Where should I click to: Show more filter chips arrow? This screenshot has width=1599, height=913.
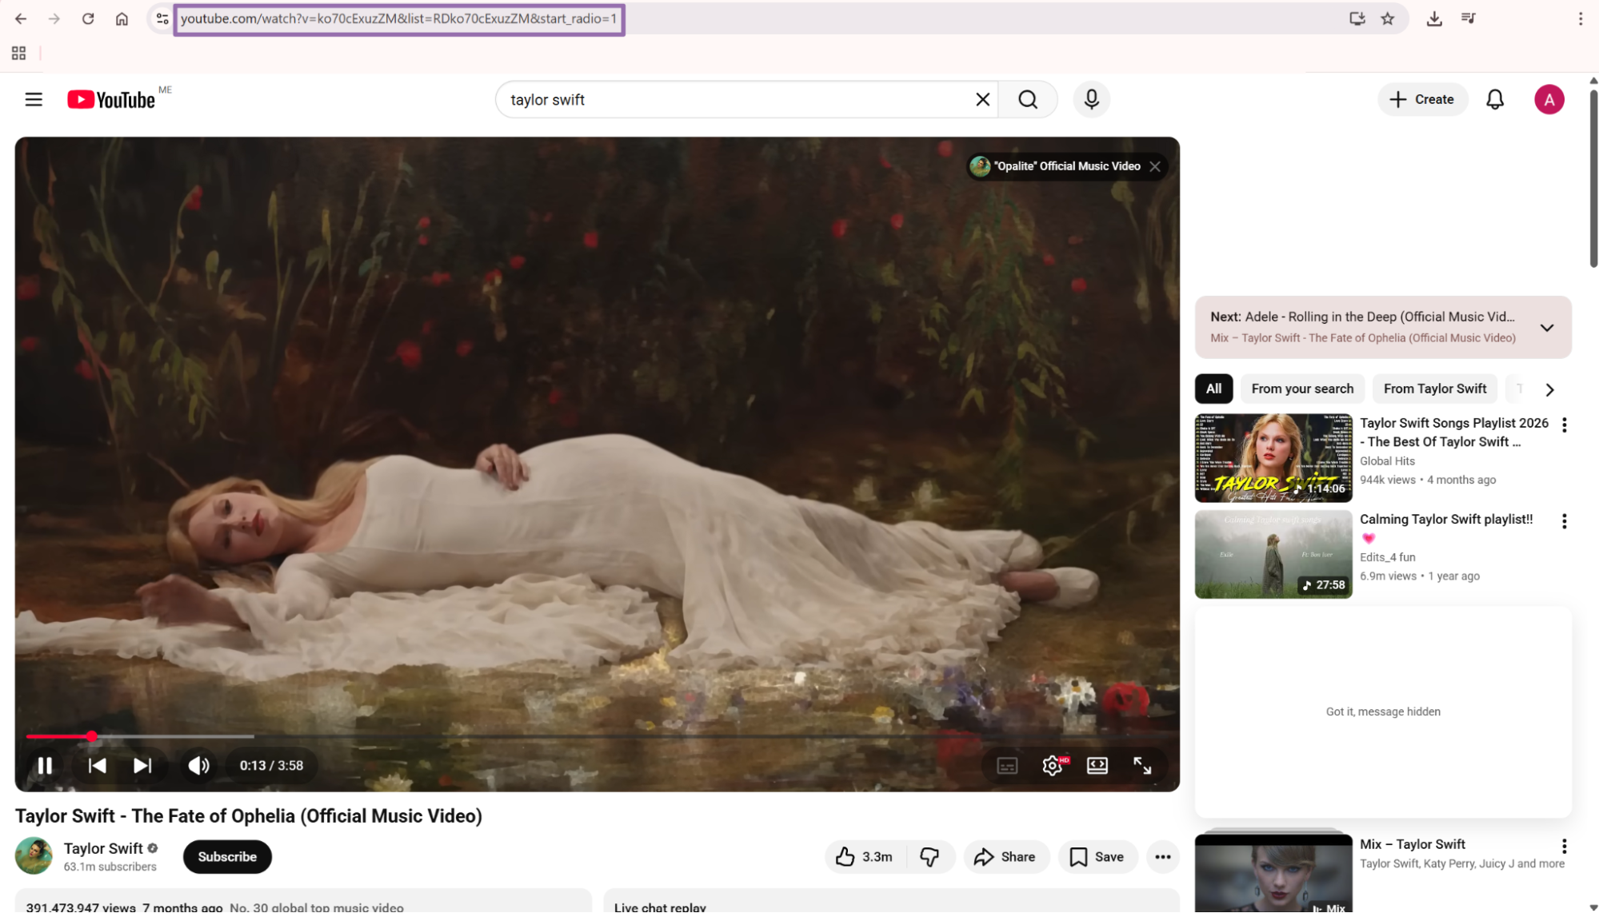(1549, 389)
